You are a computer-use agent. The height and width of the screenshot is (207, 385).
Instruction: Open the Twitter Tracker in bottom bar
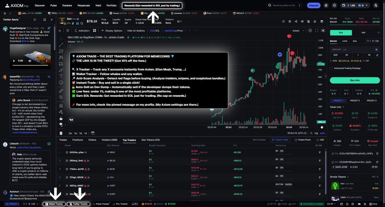point(78,204)
